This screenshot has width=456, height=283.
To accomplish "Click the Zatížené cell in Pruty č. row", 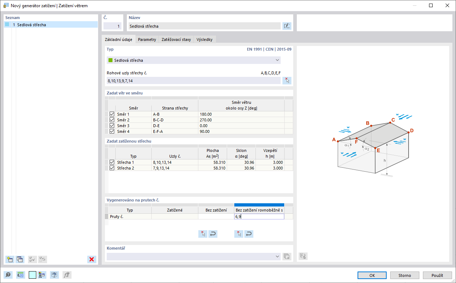I will pos(175,217).
